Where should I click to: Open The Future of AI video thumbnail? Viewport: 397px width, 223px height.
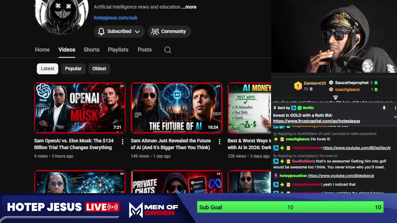176,108
